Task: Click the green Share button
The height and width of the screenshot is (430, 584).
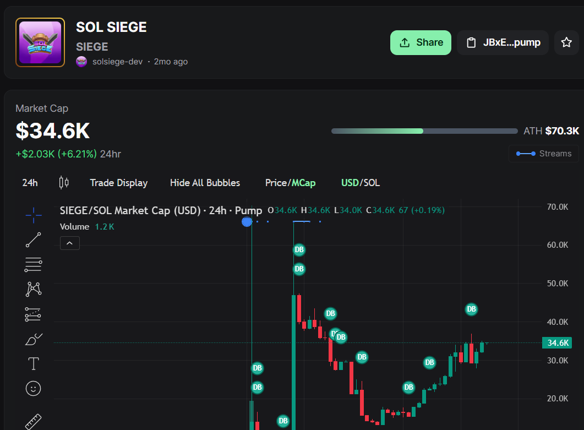Action: (x=421, y=42)
